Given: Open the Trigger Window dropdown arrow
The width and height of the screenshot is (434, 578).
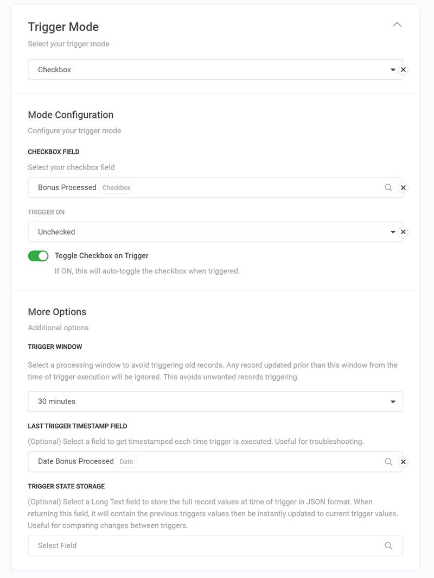Looking at the screenshot, I should pyautogui.click(x=393, y=401).
